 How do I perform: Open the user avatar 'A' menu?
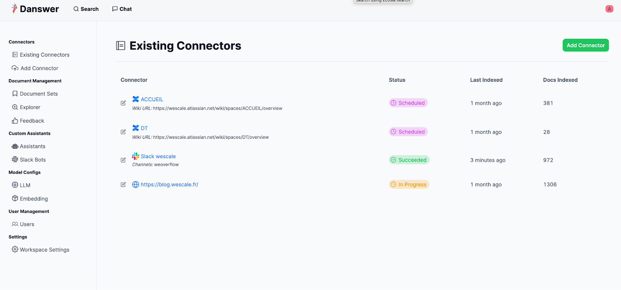(609, 9)
